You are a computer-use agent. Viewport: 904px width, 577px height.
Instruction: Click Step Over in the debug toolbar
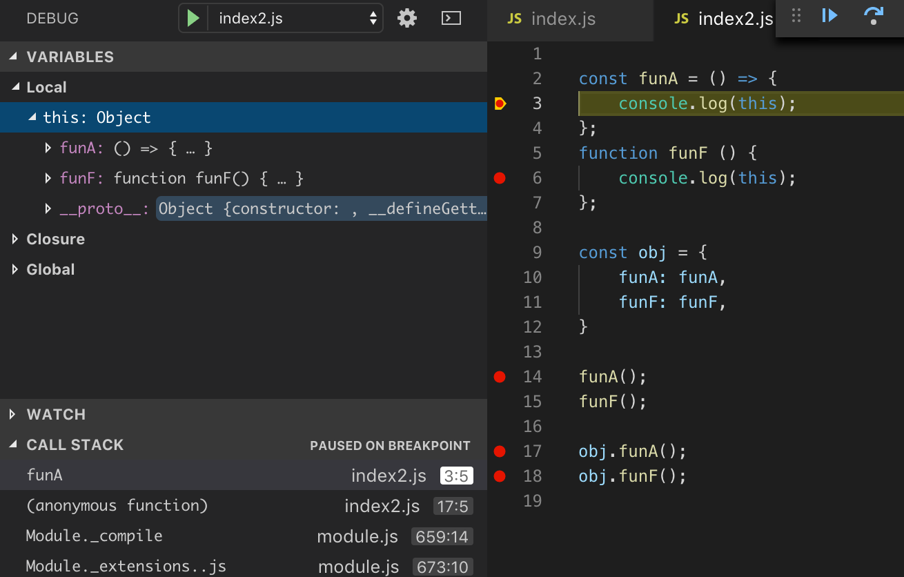tap(874, 17)
